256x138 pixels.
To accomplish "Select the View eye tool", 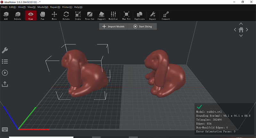I will (31, 16).
